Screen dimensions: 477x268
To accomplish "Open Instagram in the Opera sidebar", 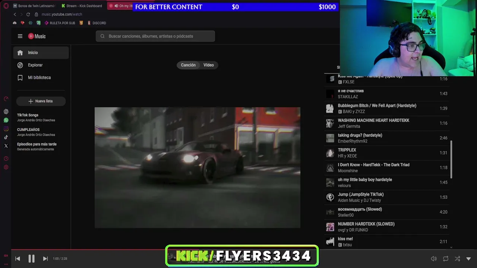I will 6,129.
